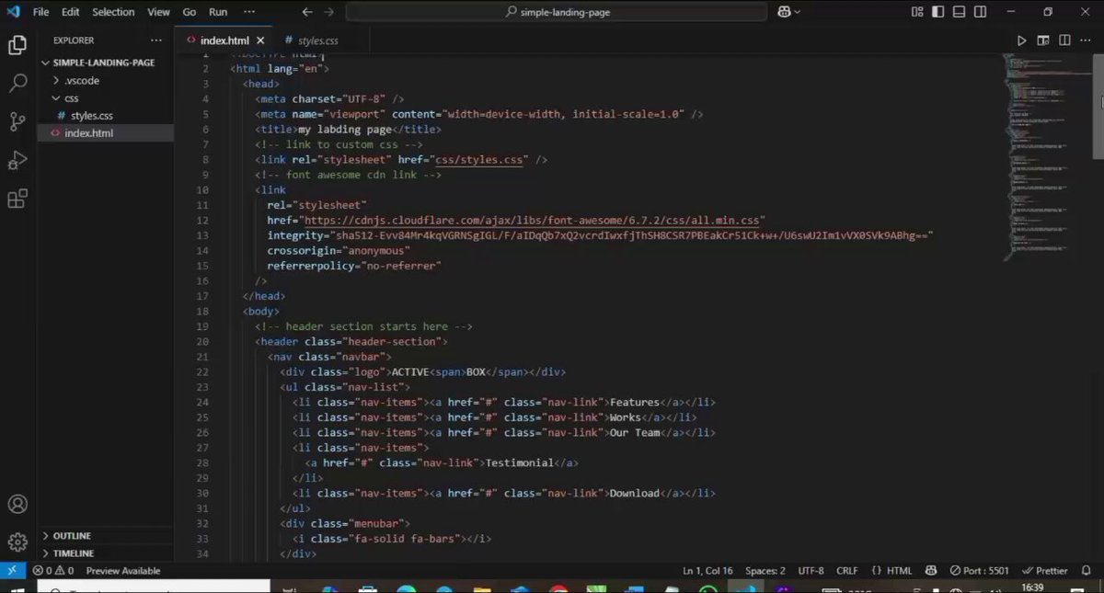This screenshot has height=593, width=1104.
Task: Open the Edit menu
Action: coord(71,12)
